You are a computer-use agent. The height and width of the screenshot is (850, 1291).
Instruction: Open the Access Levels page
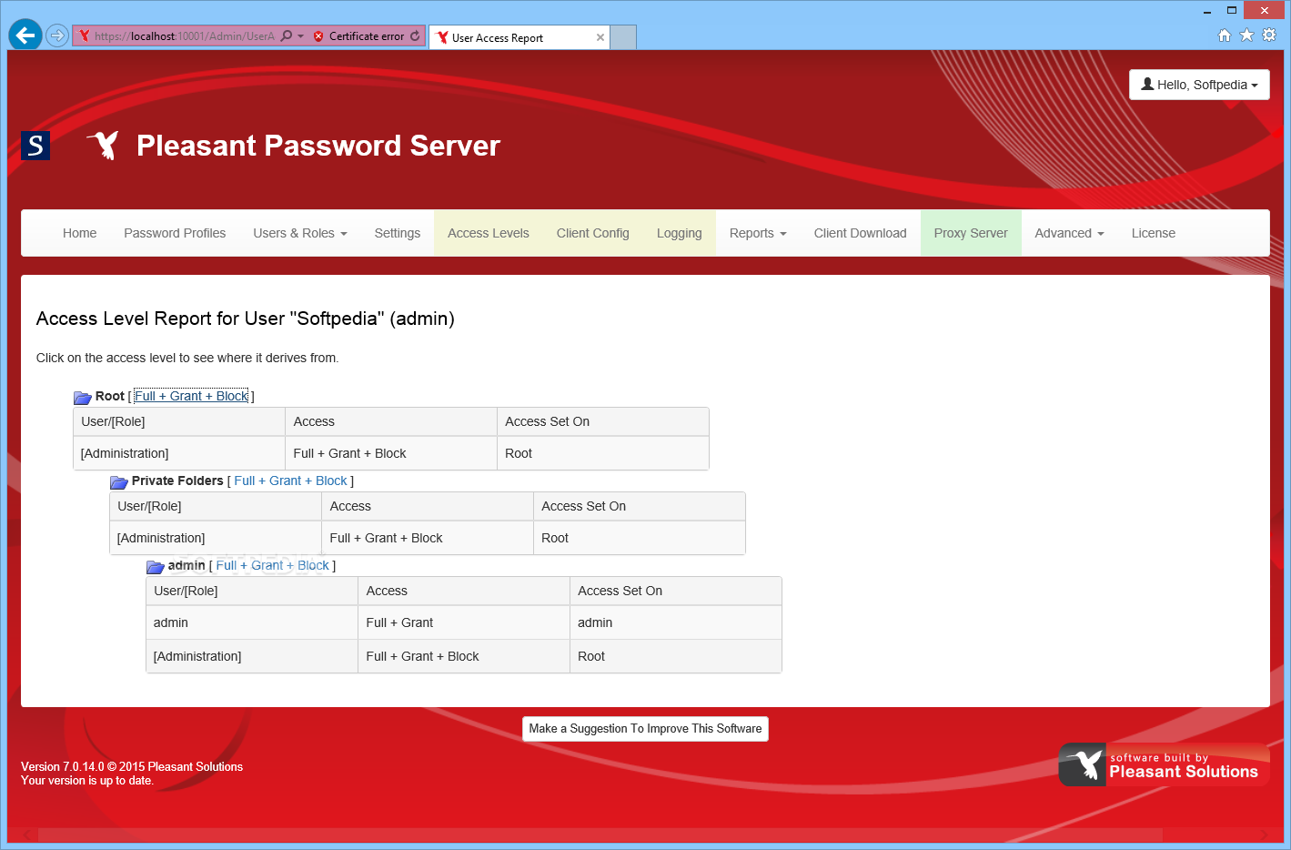pyautogui.click(x=489, y=233)
